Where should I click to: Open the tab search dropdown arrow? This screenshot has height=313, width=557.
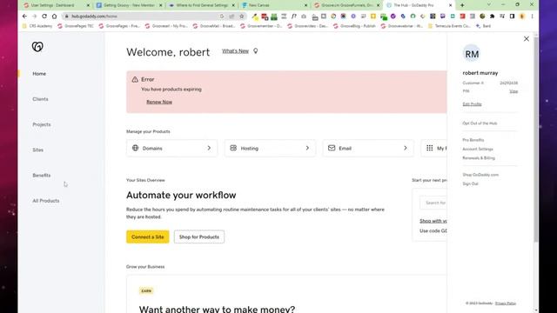click(x=489, y=4)
